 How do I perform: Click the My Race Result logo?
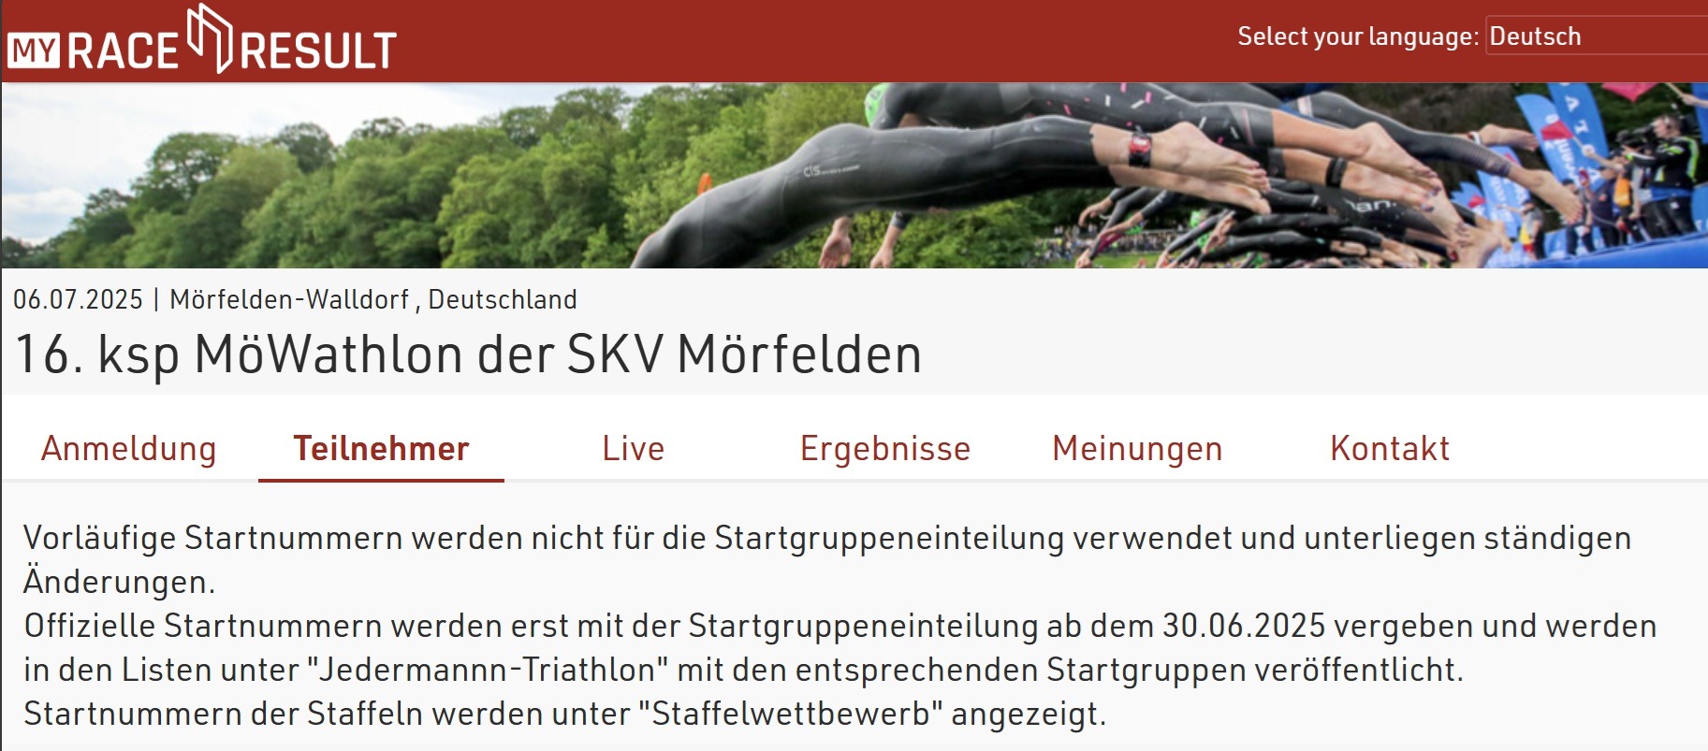[x=202, y=41]
